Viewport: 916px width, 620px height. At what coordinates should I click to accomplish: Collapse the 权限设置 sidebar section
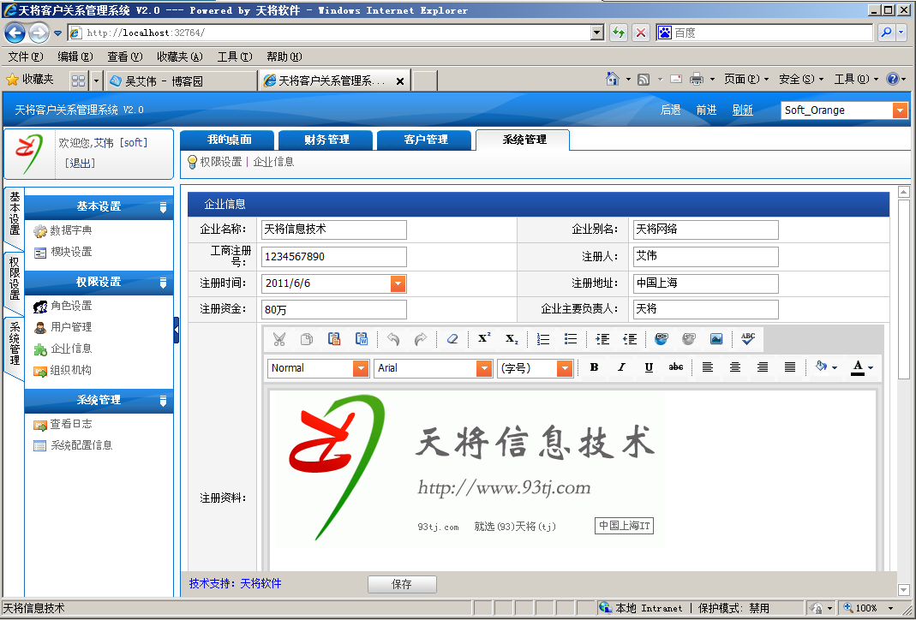[163, 283]
